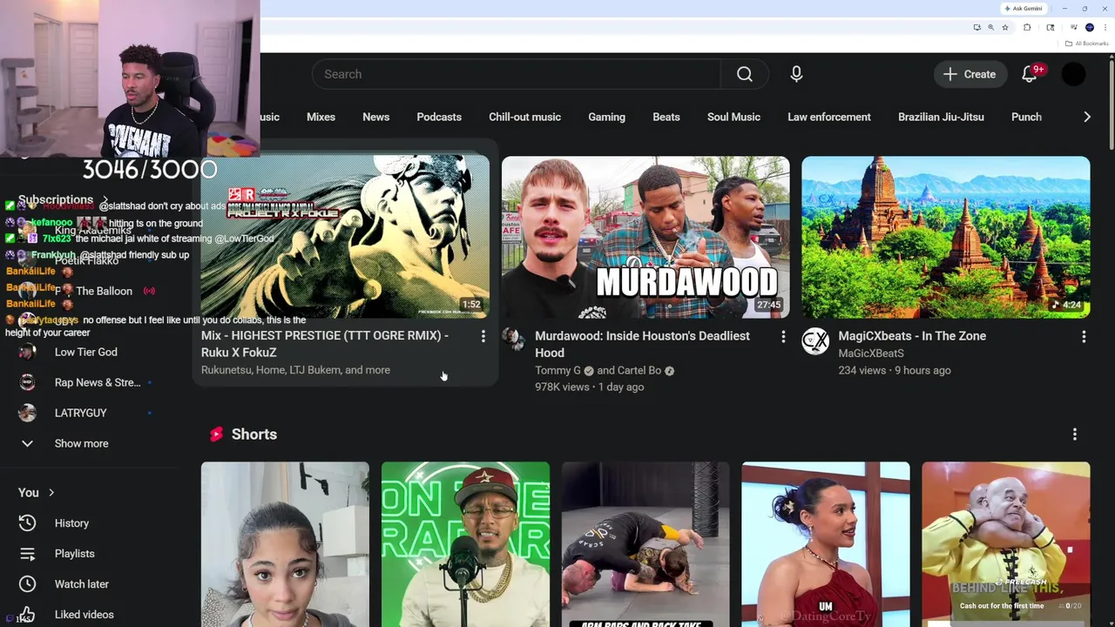1115x627 pixels.
Task: Click the Create button
Action: click(970, 74)
